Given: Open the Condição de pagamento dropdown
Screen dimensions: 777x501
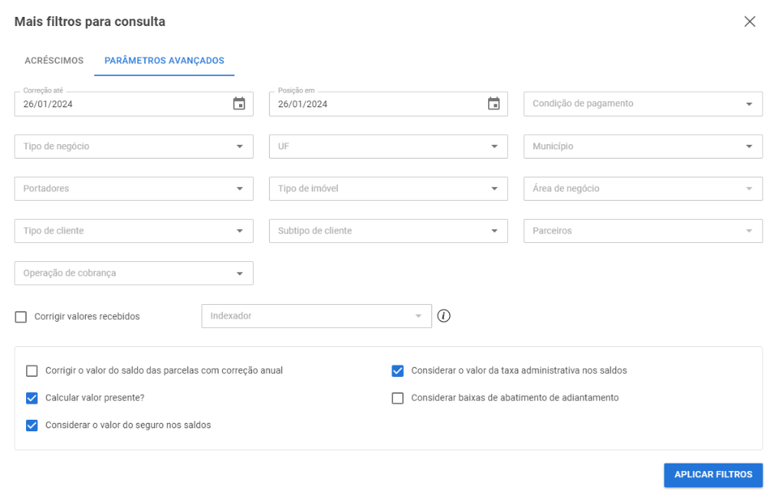Looking at the screenshot, I should pos(642,103).
